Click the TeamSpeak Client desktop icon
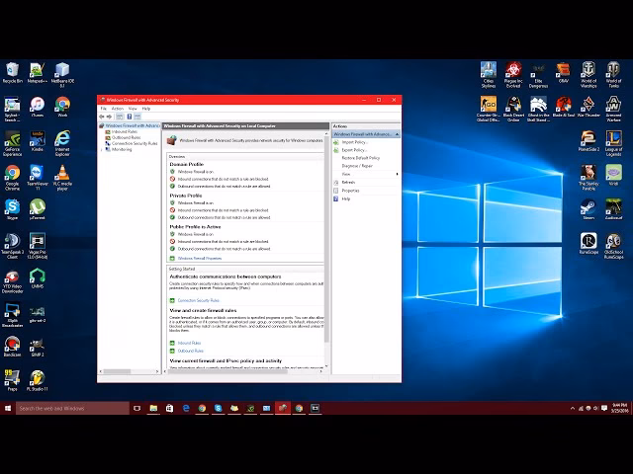The image size is (633, 474). click(13, 246)
